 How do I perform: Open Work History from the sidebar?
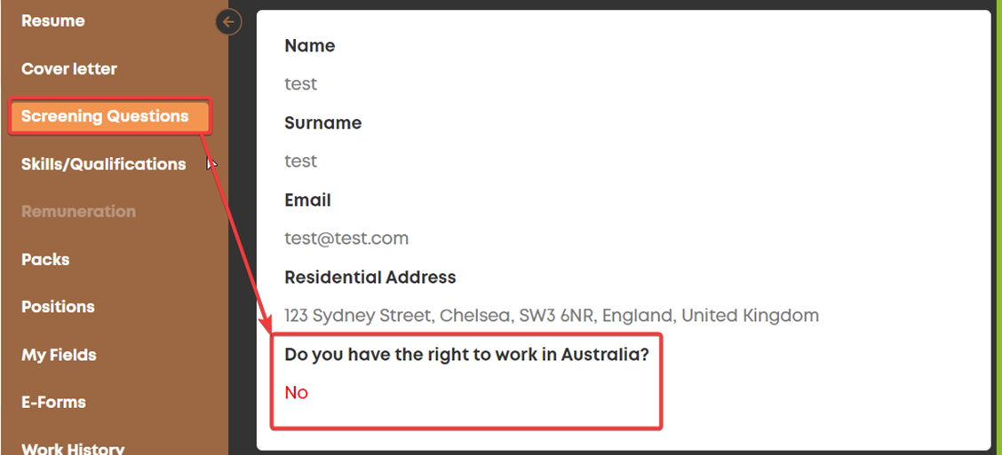[73, 449]
